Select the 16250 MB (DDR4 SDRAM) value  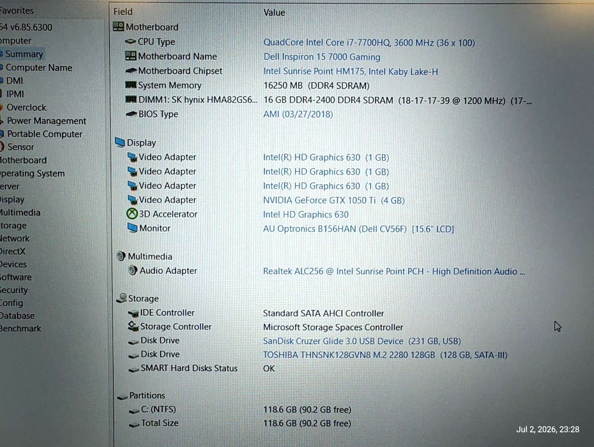click(316, 86)
